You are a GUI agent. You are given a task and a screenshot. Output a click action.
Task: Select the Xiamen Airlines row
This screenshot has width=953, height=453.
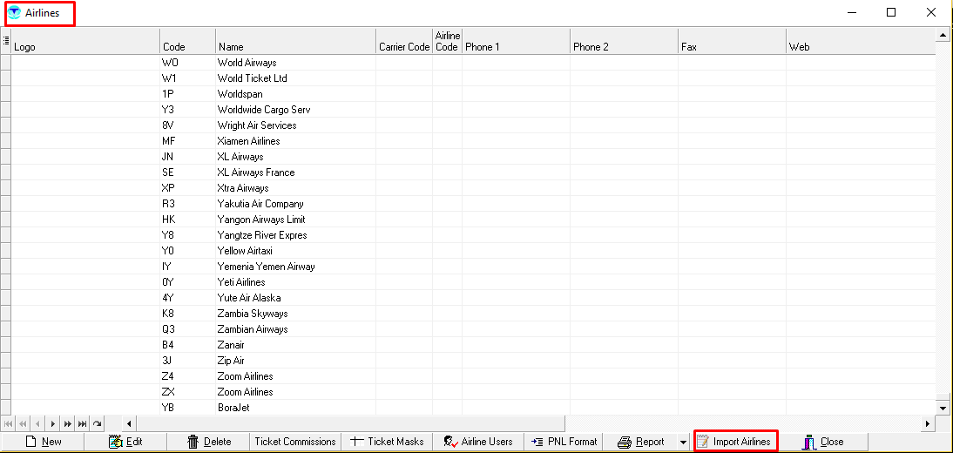pos(248,141)
